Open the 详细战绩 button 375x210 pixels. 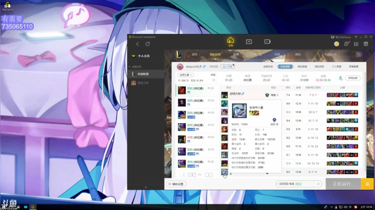(x=353, y=78)
